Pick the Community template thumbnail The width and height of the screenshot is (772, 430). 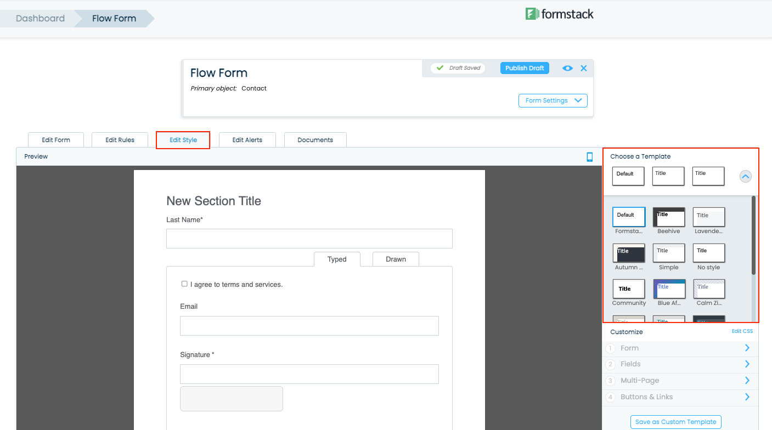628,289
